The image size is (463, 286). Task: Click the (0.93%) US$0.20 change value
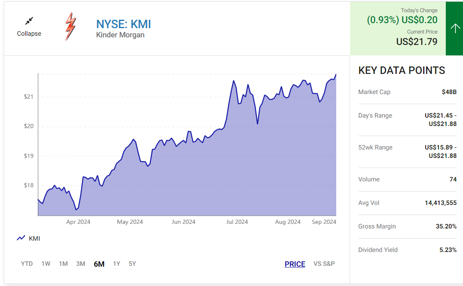(402, 20)
